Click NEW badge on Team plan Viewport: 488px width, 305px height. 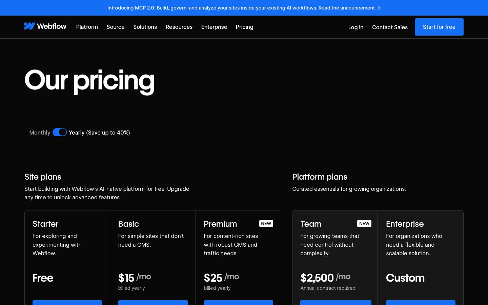click(x=364, y=224)
